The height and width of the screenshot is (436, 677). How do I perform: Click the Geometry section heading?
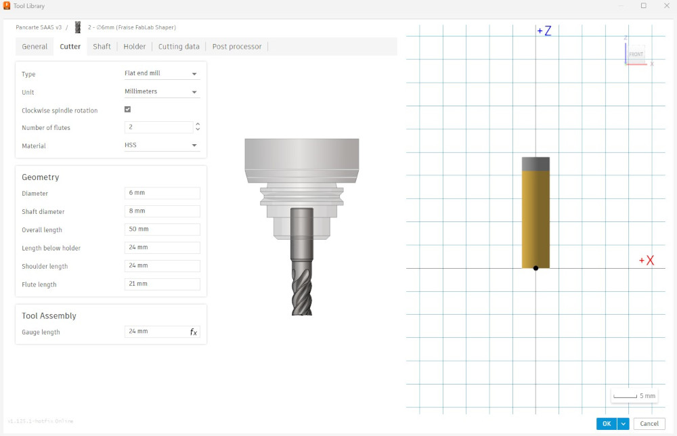40,177
